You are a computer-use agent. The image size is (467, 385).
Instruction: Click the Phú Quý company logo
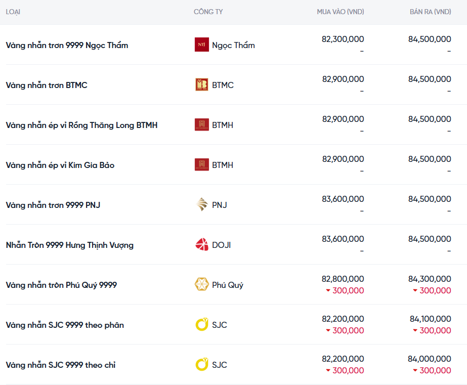point(202,284)
